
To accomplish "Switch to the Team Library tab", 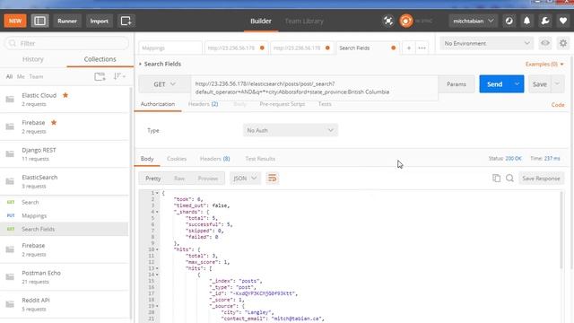I will click(304, 22).
